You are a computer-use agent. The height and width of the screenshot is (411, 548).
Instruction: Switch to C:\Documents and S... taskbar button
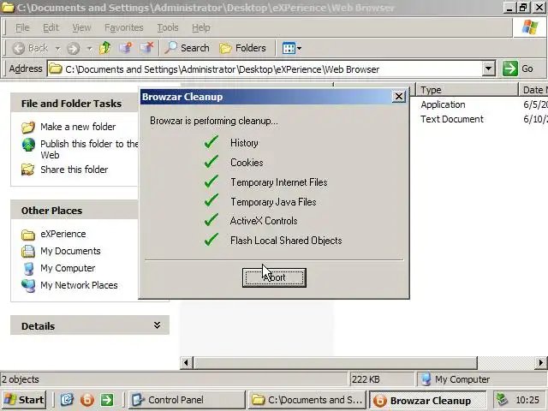tap(307, 400)
